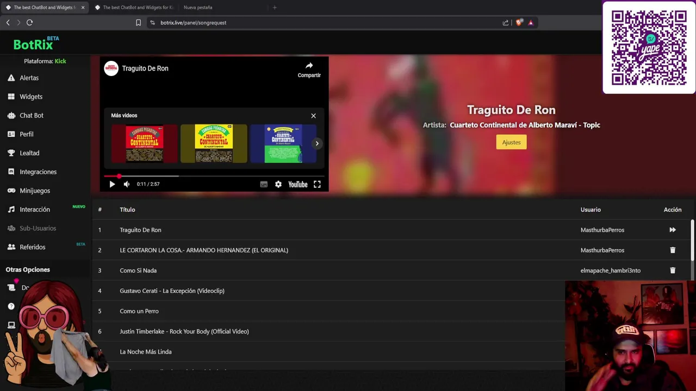Open video on YouTube logo

click(x=298, y=184)
